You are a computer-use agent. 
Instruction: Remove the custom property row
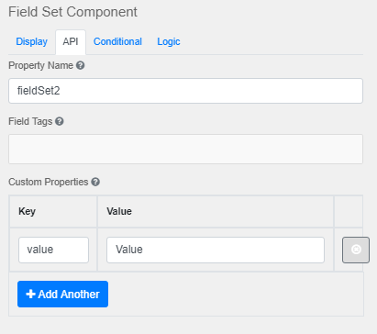click(356, 250)
